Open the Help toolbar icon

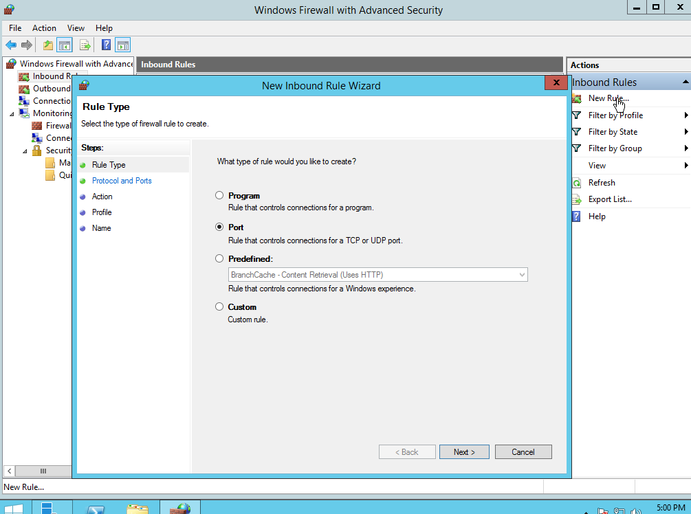106,45
